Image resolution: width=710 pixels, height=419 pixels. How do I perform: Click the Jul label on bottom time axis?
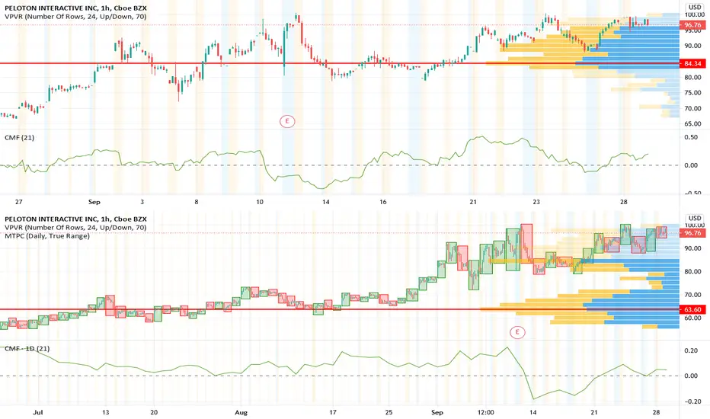(x=38, y=412)
